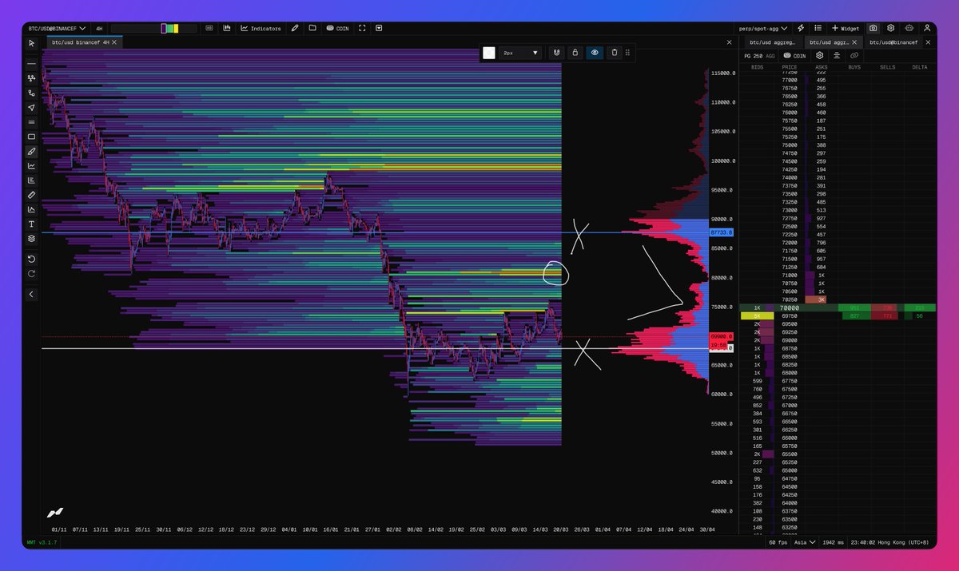Toggle AGG aggregation in orderbook
This screenshot has height=571, width=959.
(x=770, y=56)
